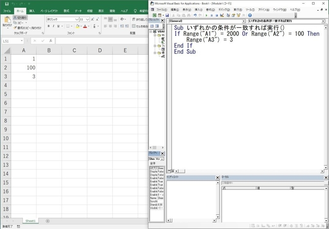Screen dimensions: 329x229
Task: Click Increase Font Size icon in Excel
Action: [93, 19]
